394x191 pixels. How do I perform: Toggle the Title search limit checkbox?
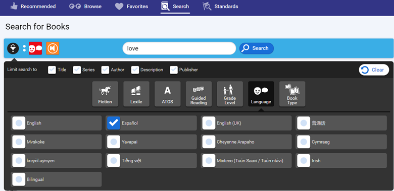52,70
